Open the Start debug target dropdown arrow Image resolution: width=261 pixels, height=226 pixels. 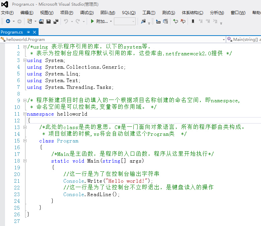(111, 21)
